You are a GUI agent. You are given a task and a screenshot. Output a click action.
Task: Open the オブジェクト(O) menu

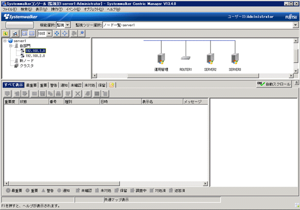93,9
